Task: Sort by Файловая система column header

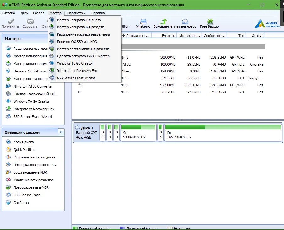Action: (x=136, y=36)
